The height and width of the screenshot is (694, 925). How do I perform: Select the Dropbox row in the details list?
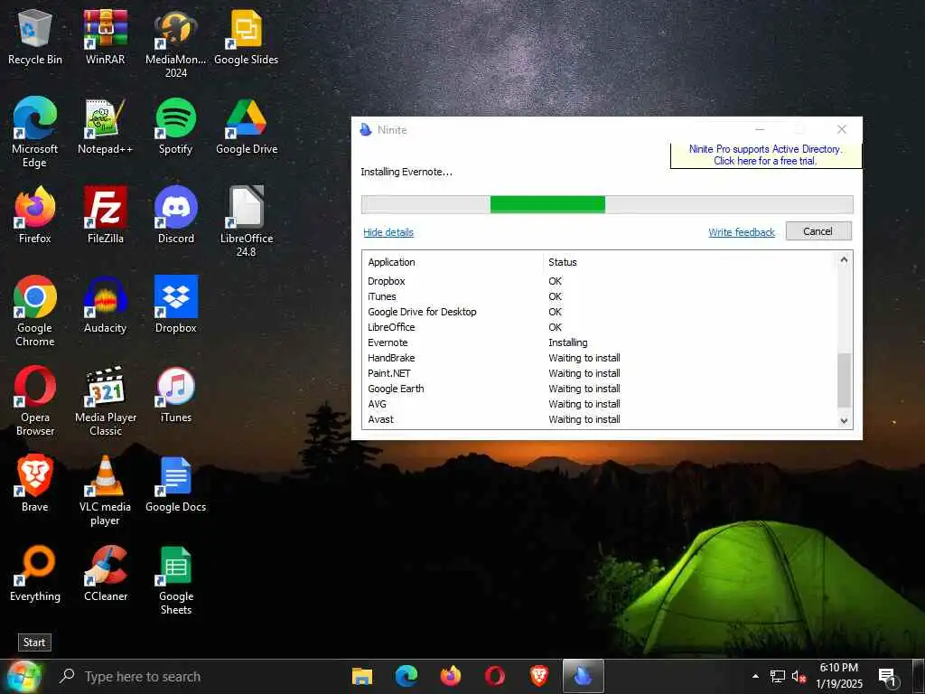[600, 281]
